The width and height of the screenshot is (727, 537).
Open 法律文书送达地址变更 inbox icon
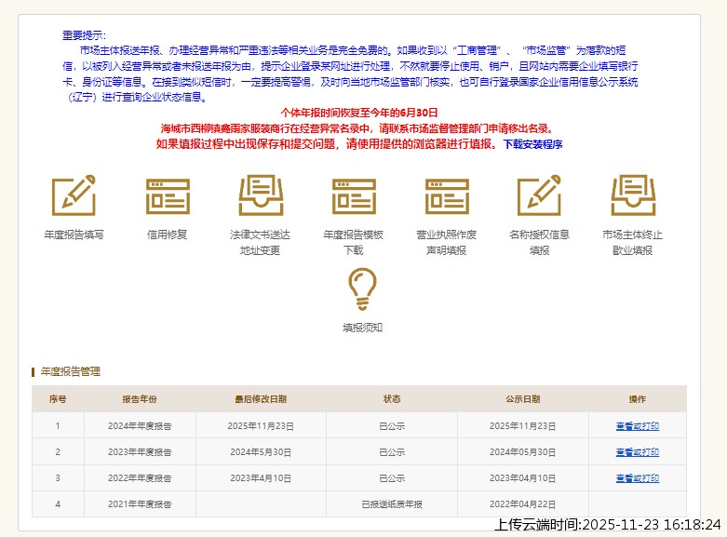click(261, 195)
